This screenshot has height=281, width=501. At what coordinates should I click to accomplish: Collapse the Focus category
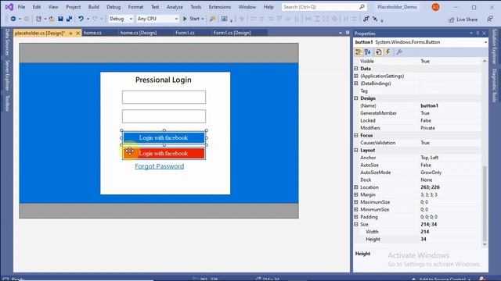(x=356, y=135)
